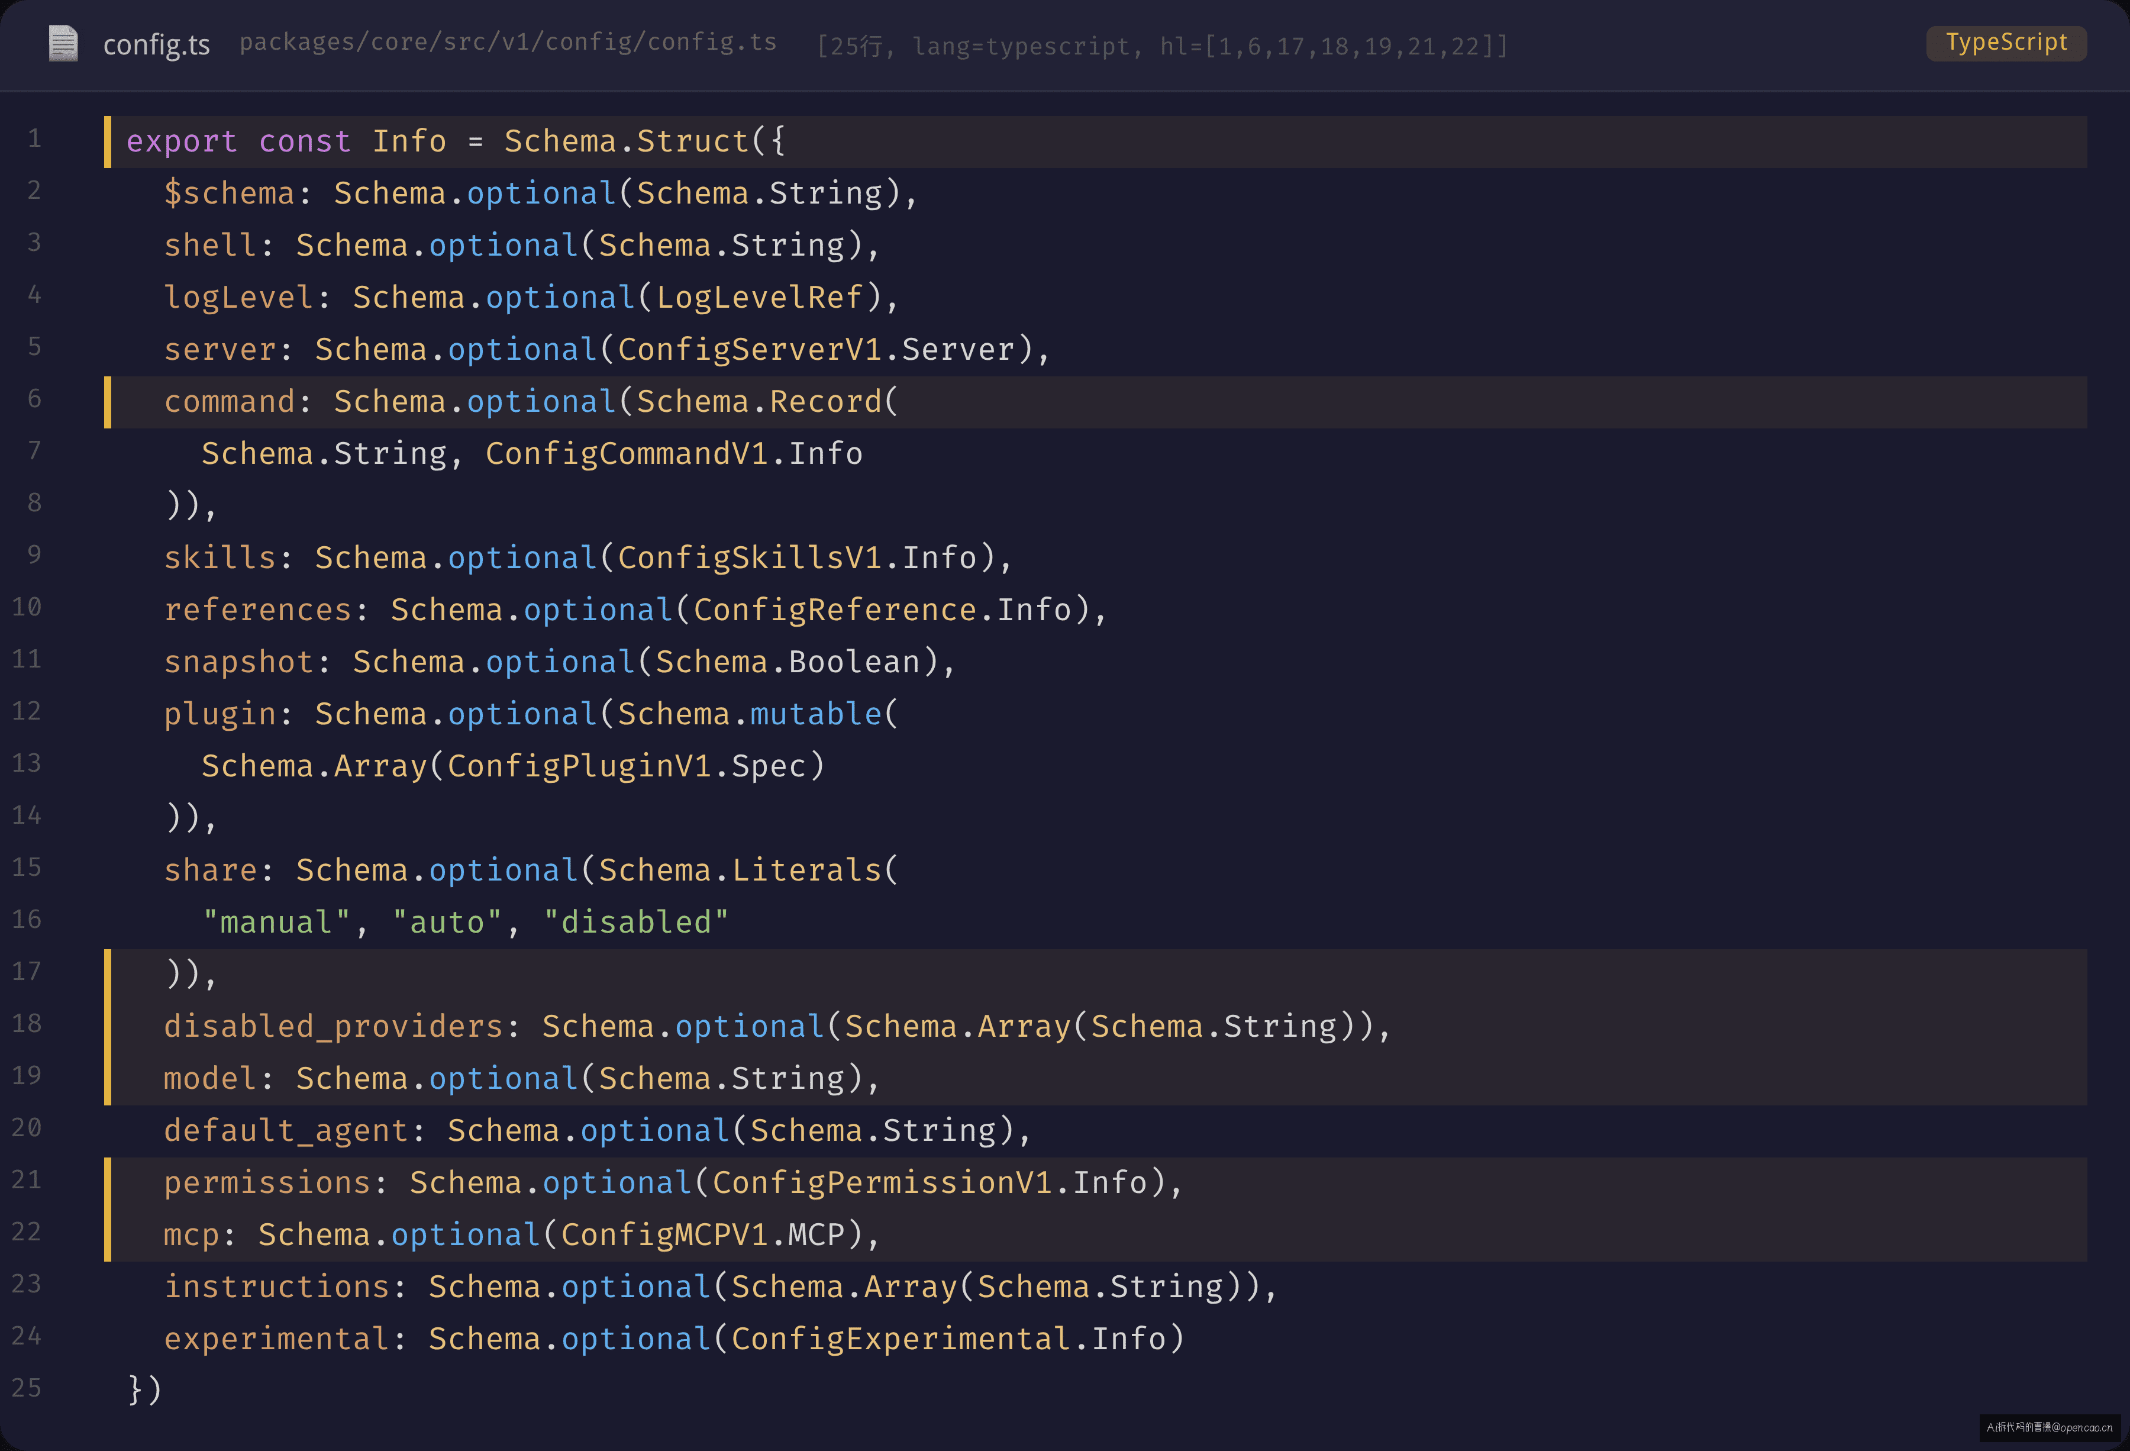Click the 'plugin' property name
The height and width of the screenshot is (1451, 2130).
pyautogui.click(x=220, y=715)
